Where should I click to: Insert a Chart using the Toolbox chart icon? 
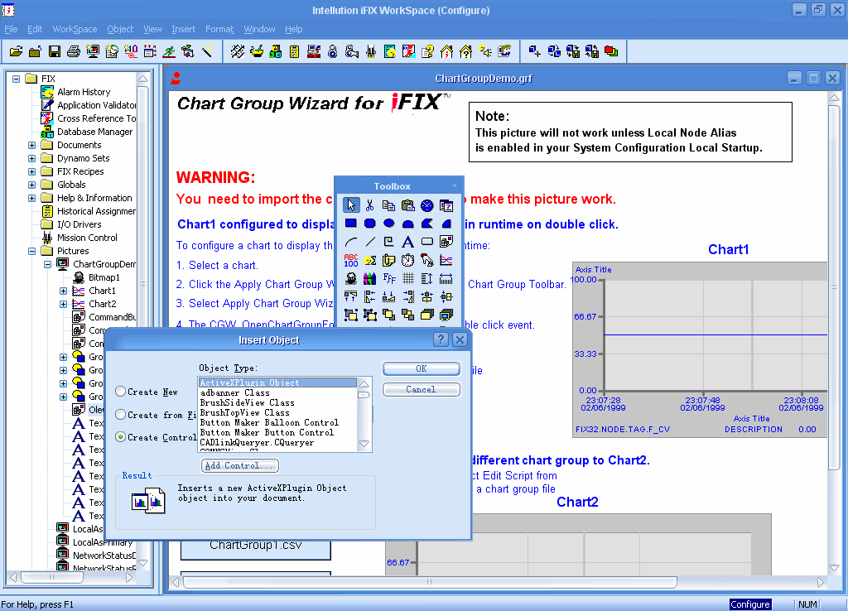point(446,260)
